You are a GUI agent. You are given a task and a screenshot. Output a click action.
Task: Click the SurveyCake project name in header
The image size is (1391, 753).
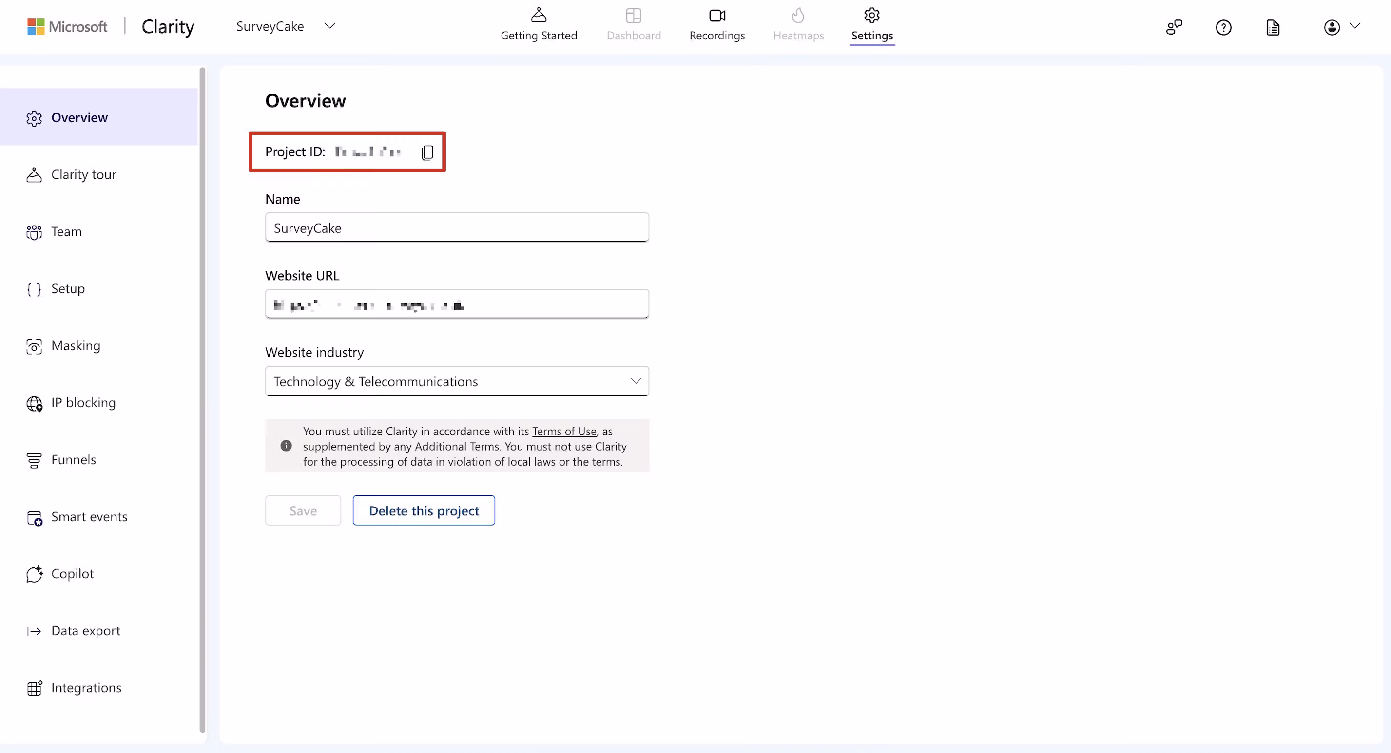(x=270, y=26)
